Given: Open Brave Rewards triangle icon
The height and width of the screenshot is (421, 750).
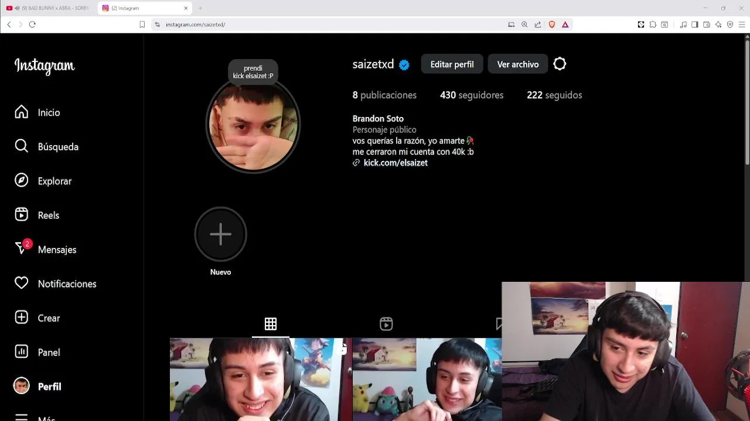Looking at the screenshot, I should point(565,25).
